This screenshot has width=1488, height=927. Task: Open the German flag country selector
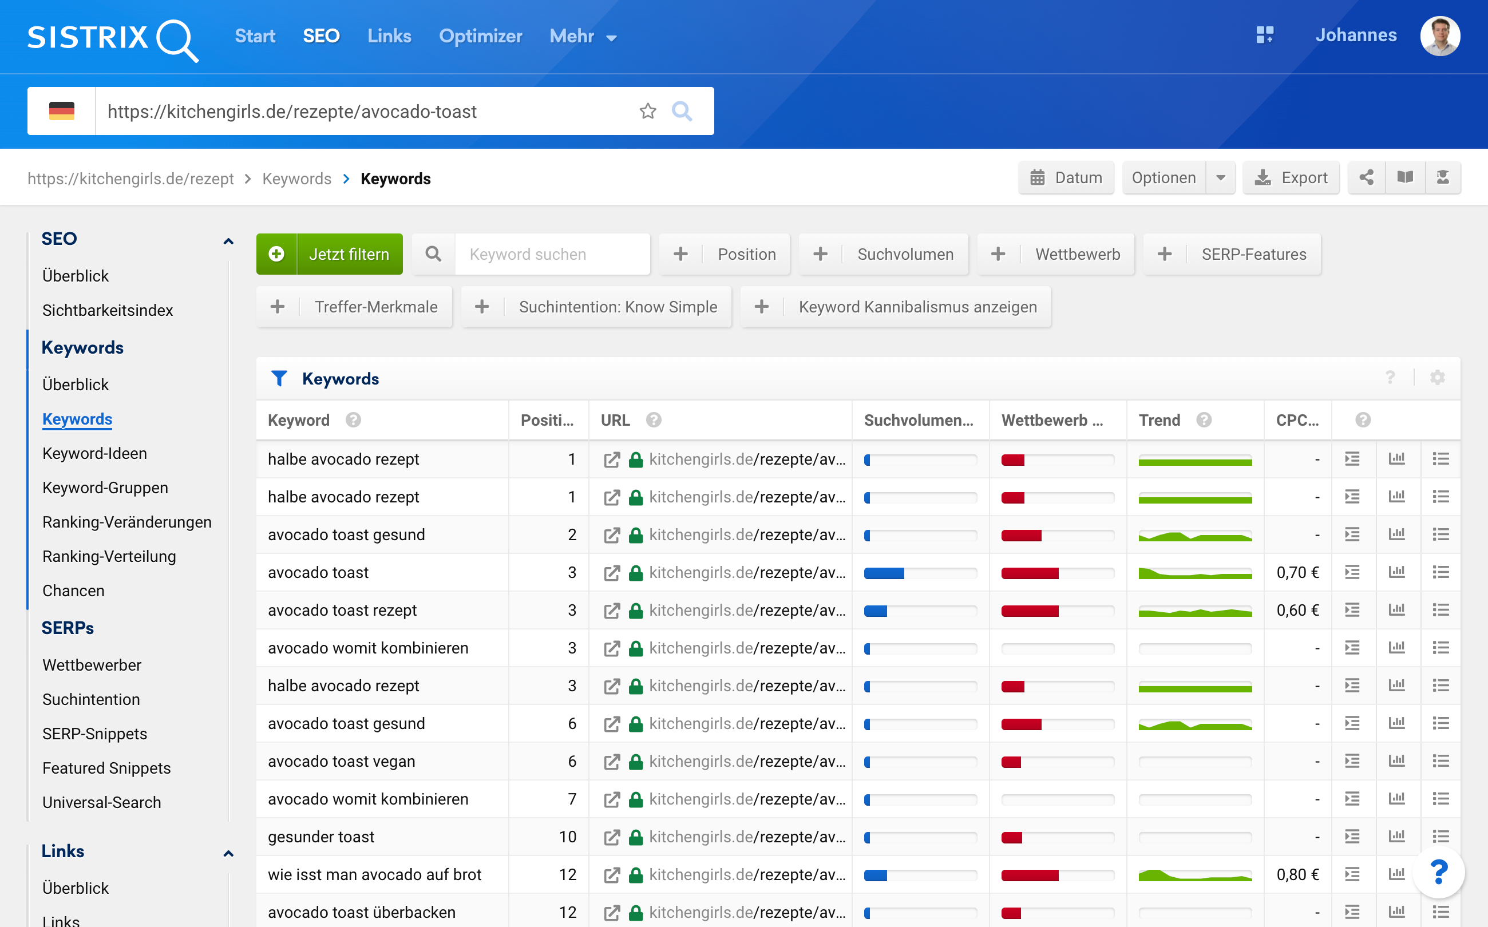tap(61, 111)
